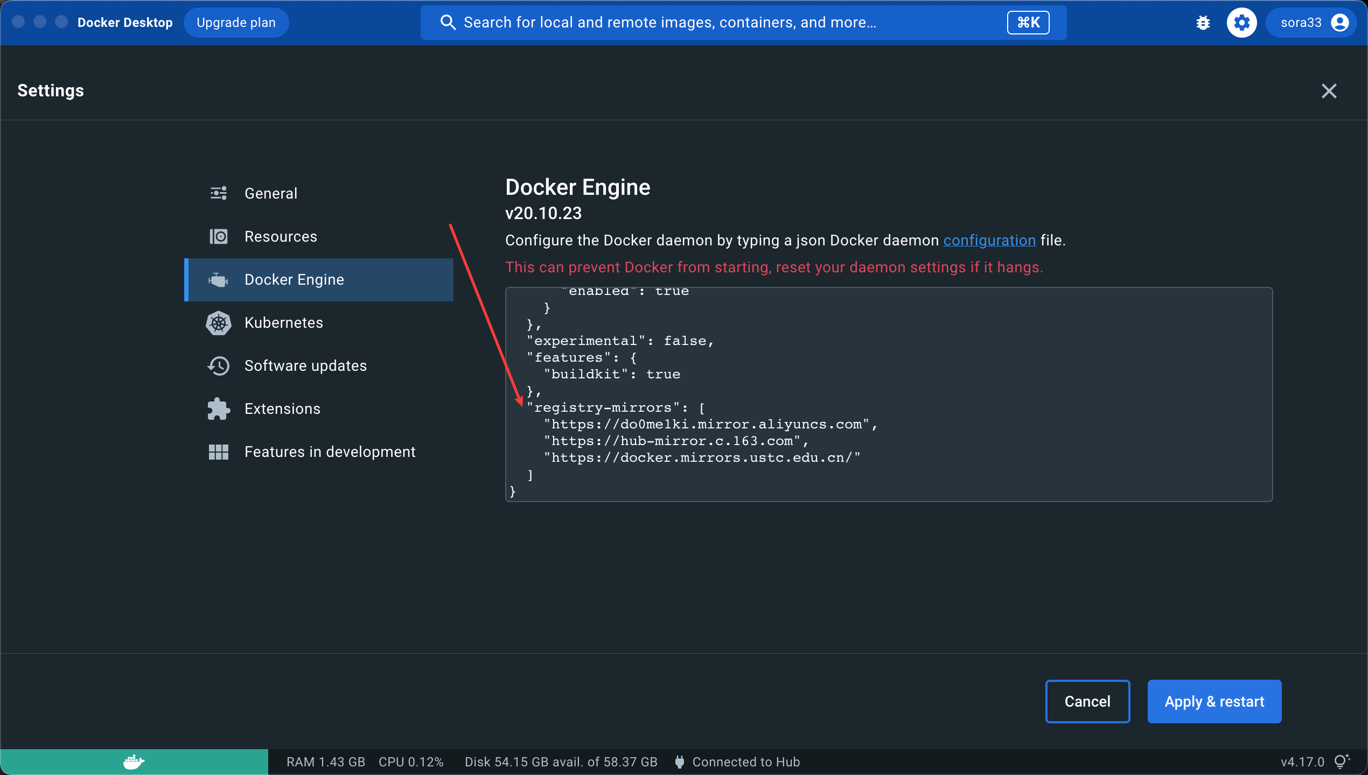
Task: Click the magnifier search icon
Action: (x=448, y=23)
